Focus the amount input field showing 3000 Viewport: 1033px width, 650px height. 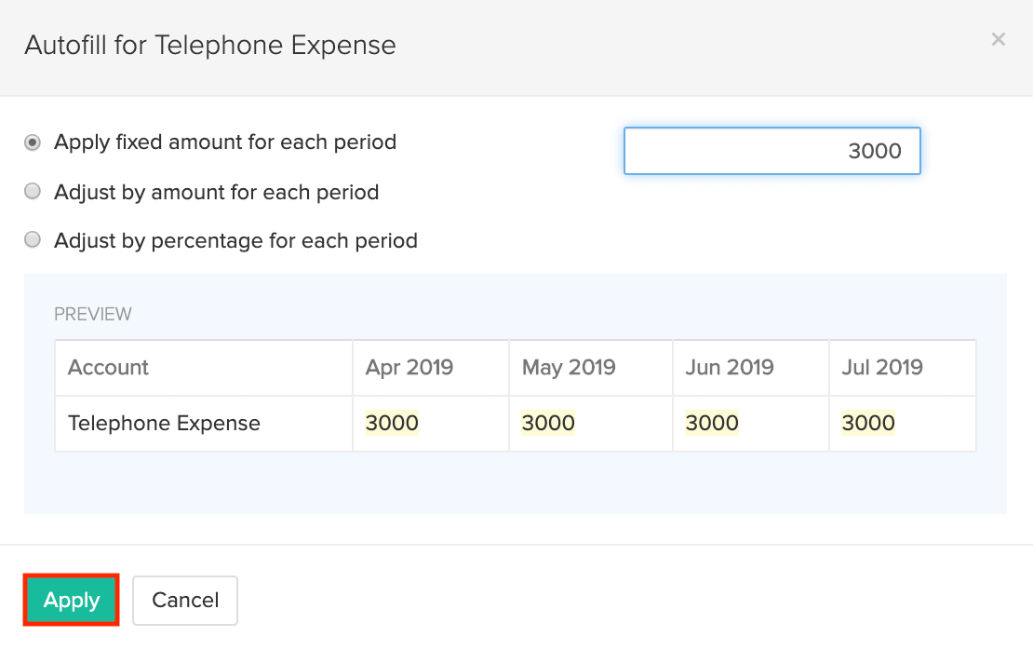point(771,151)
